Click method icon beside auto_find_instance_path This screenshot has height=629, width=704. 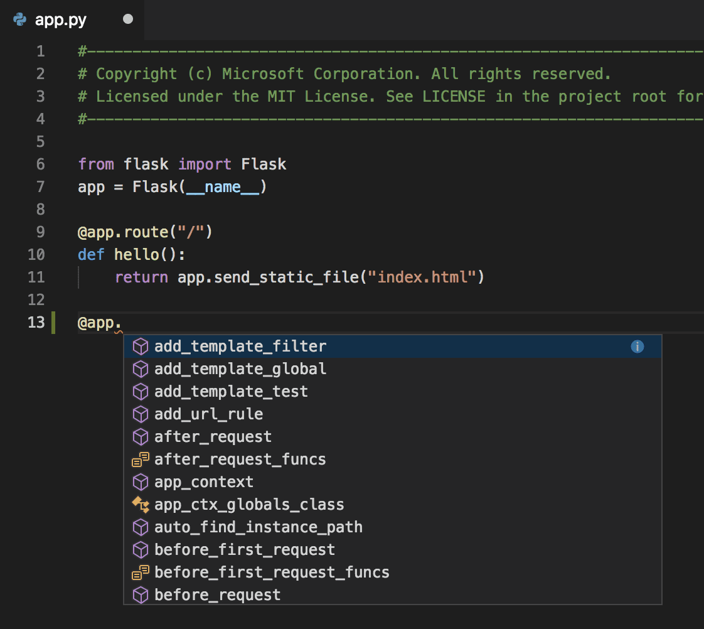tap(141, 527)
